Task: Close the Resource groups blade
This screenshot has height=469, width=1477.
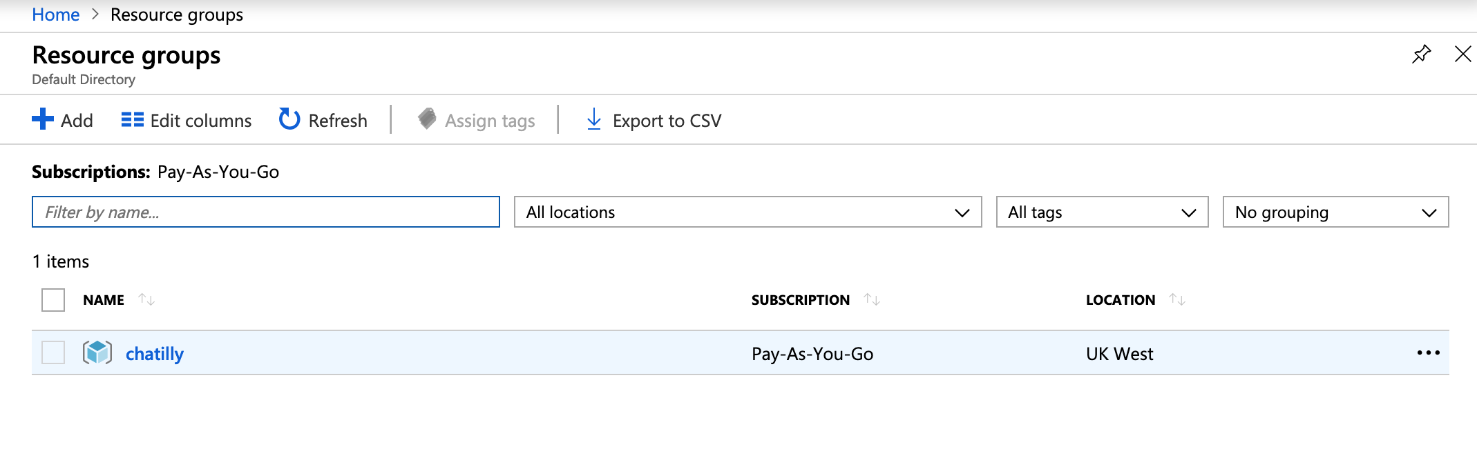Action: point(1462,54)
